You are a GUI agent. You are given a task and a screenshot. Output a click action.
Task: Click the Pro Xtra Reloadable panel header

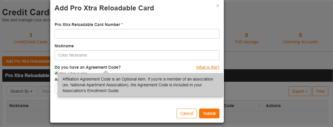tap(27, 75)
